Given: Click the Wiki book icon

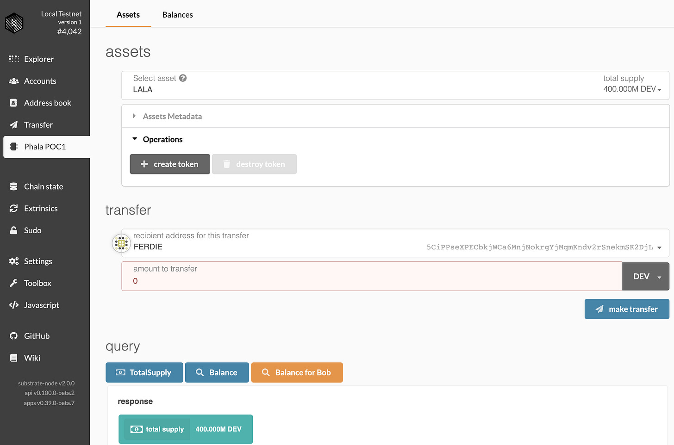Looking at the screenshot, I should coord(14,358).
